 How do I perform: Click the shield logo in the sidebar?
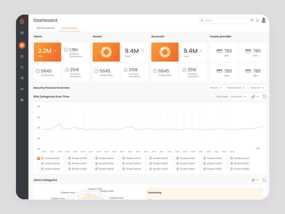pos(22,21)
